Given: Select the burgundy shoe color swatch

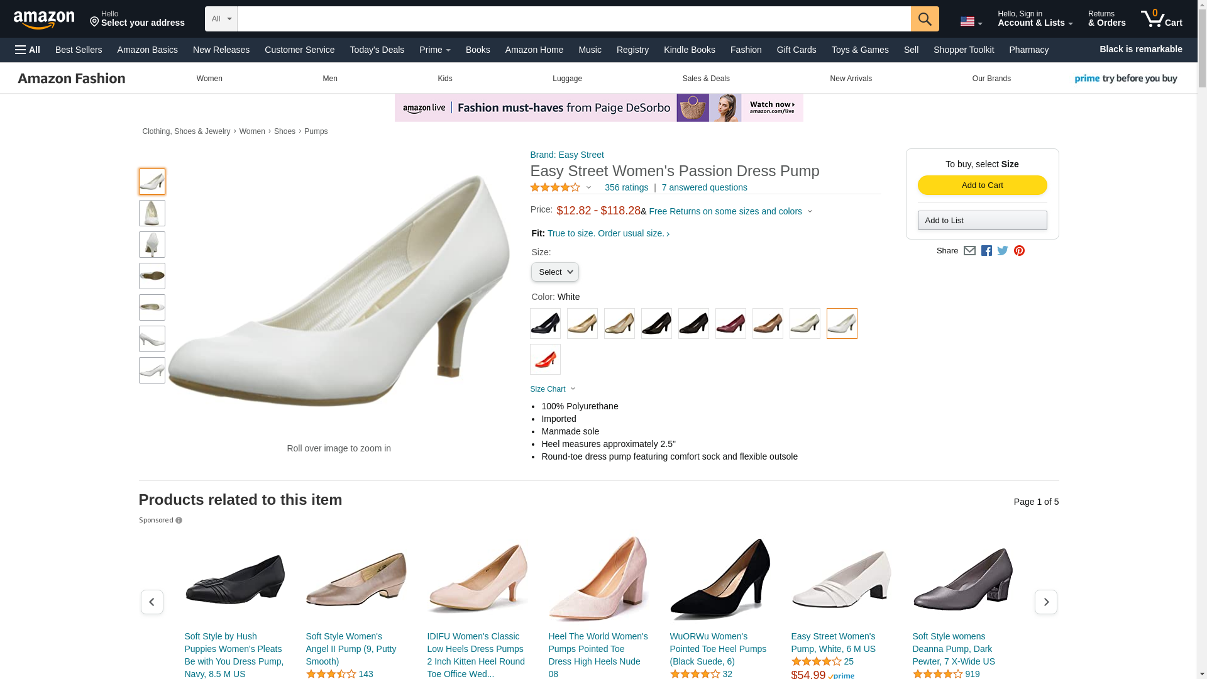Looking at the screenshot, I should [x=730, y=323].
